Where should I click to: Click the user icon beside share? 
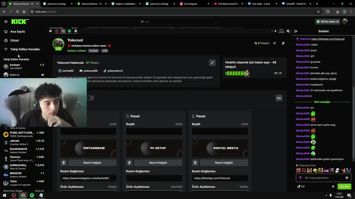[x=283, y=43]
